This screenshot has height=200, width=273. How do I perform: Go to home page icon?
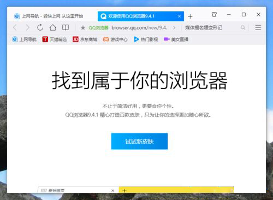[x=53, y=27]
